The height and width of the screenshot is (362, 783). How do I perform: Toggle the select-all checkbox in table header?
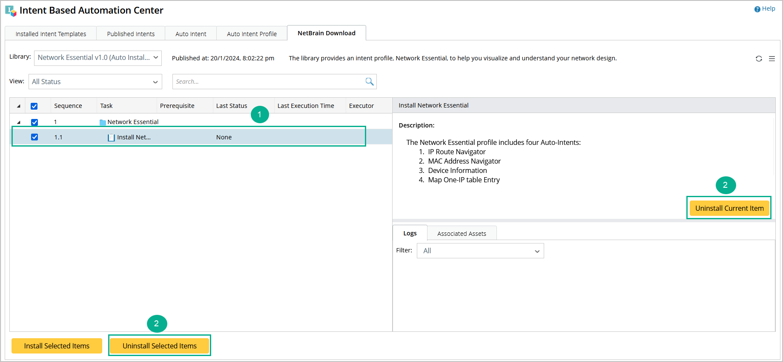(34, 106)
